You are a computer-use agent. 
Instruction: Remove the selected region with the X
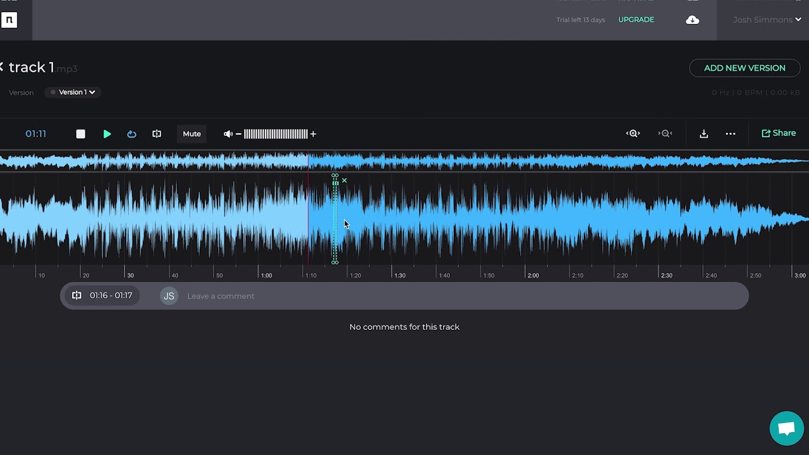point(344,181)
